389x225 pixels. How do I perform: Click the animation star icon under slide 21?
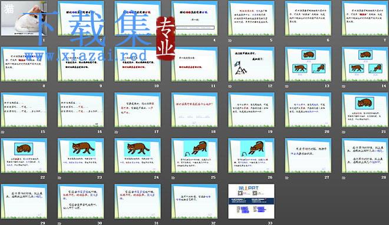click(x=344, y=132)
